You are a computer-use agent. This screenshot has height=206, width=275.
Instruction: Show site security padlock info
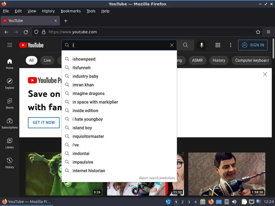[44, 32]
